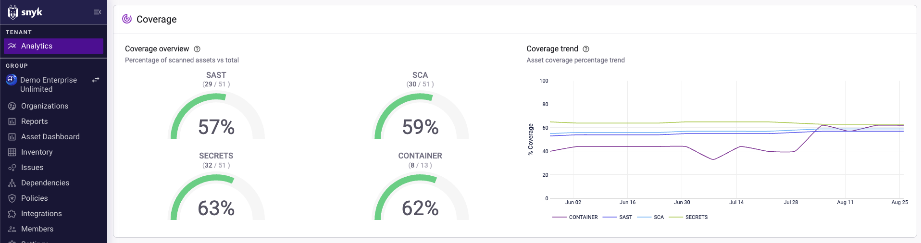921x243 pixels.
Task: Open the Policies page
Action: [x=34, y=198]
